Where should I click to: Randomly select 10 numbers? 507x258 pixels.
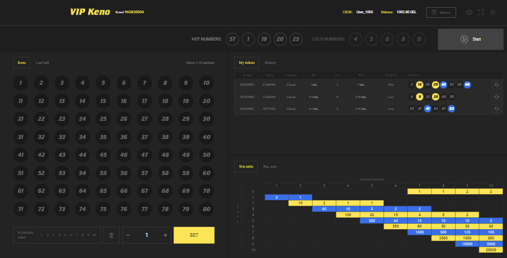coord(94,235)
